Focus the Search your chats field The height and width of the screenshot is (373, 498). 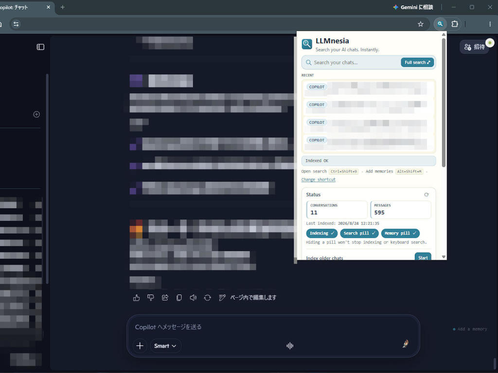pyautogui.click(x=351, y=63)
